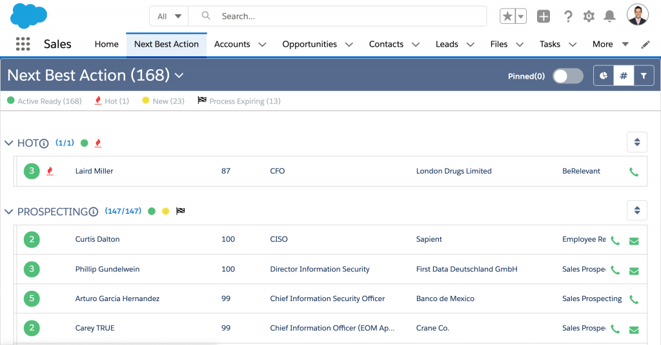Image resolution: width=661 pixels, height=345 pixels.
Task: Click the filter funnel icon
Action: pos(644,76)
